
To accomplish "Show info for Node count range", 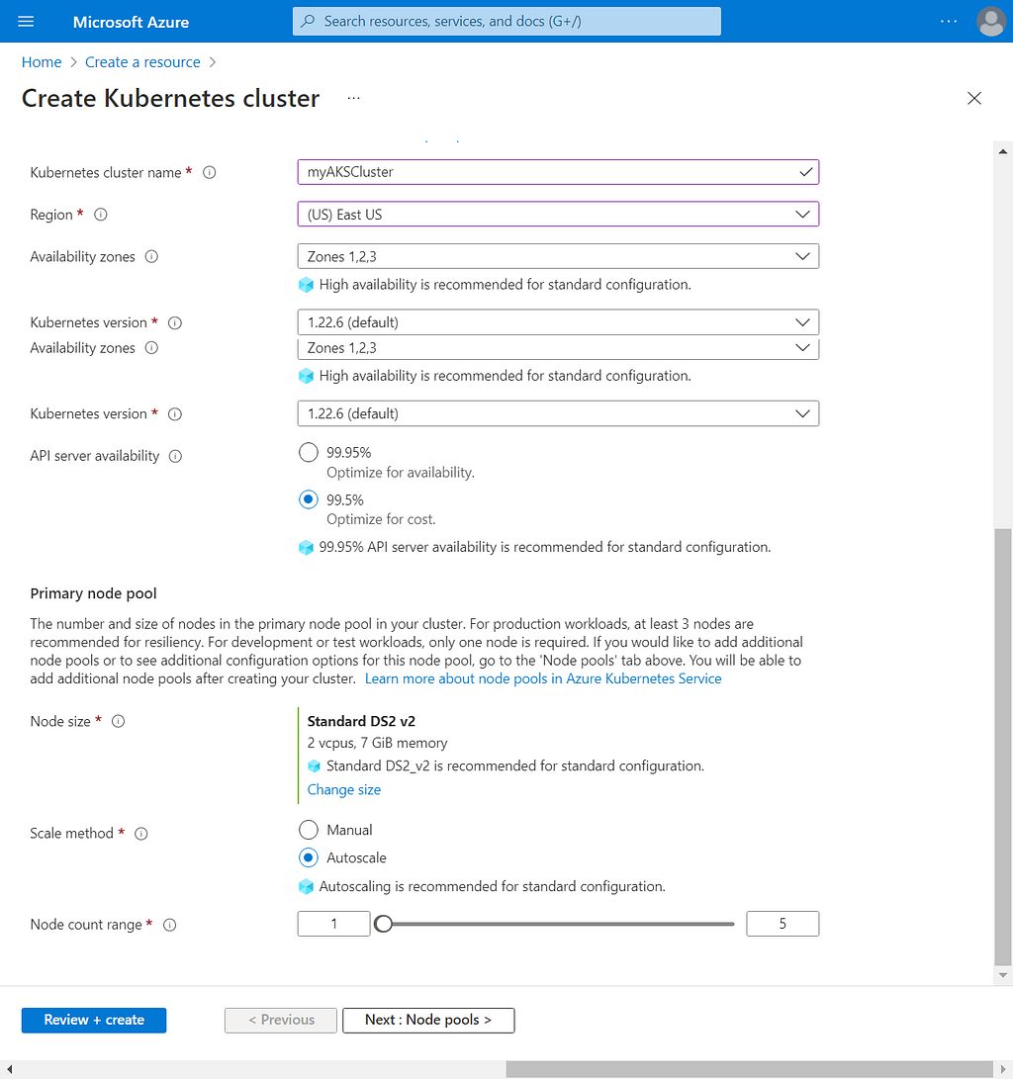I will [x=169, y=925].
